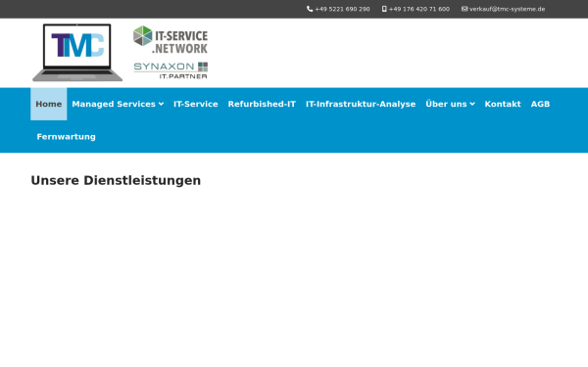
Task: Expand the Managed Services dropdown chevron
Action: click(x=162, y=104)
